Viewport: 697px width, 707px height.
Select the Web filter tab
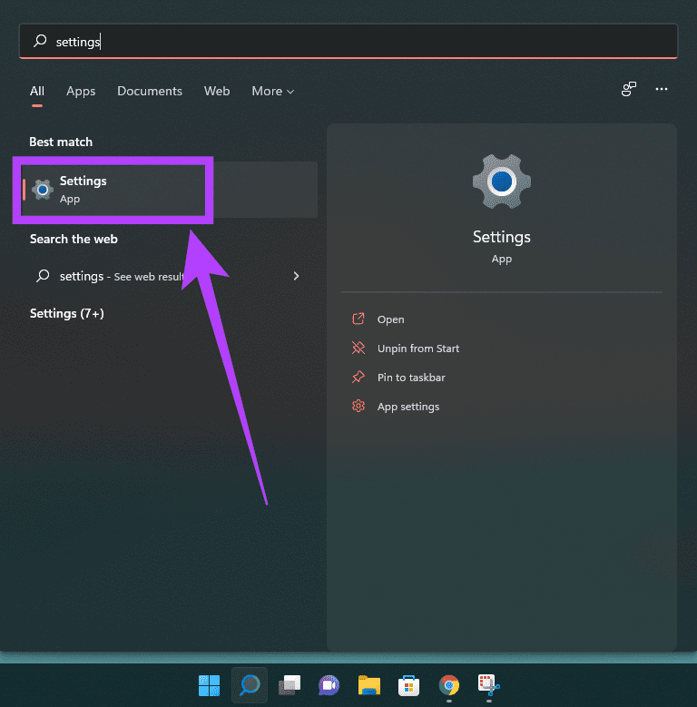[217, 91]
